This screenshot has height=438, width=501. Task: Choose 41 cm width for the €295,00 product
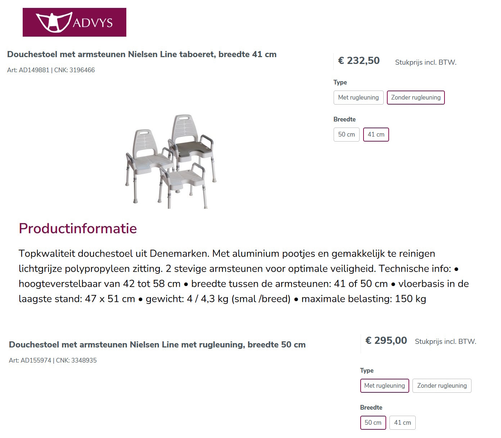(402, 423)
